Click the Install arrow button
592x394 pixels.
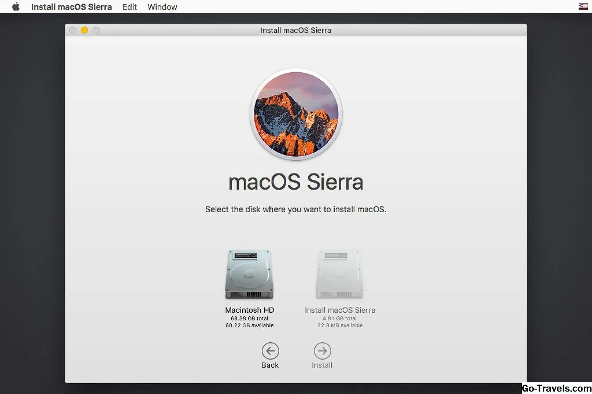322,351
